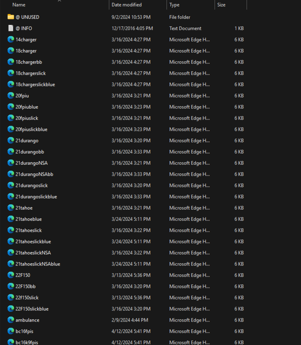Click the 21tahoeslickNSA file icon
This screenshot has width=301, height=345.
point(11,253)
